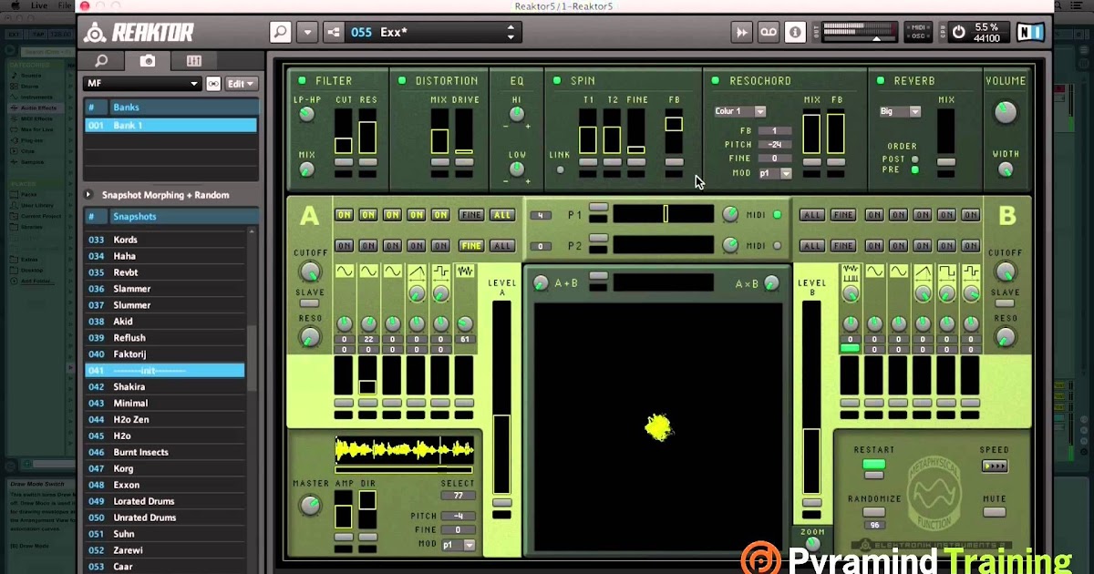Select Bank 1 in the Banks list
This screenshot has height=574, width=1094.
click(170, 125)
